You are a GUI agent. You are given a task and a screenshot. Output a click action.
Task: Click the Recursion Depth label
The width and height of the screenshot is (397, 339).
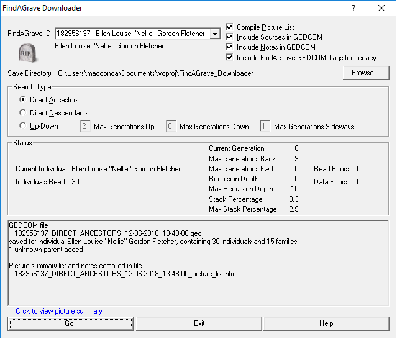(234, 179)
